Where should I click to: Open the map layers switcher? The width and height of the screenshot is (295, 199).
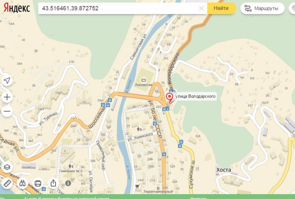click(7, 167)
